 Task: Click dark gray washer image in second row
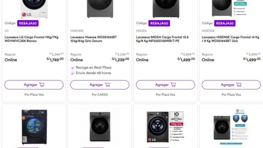[x=100, y=127]
